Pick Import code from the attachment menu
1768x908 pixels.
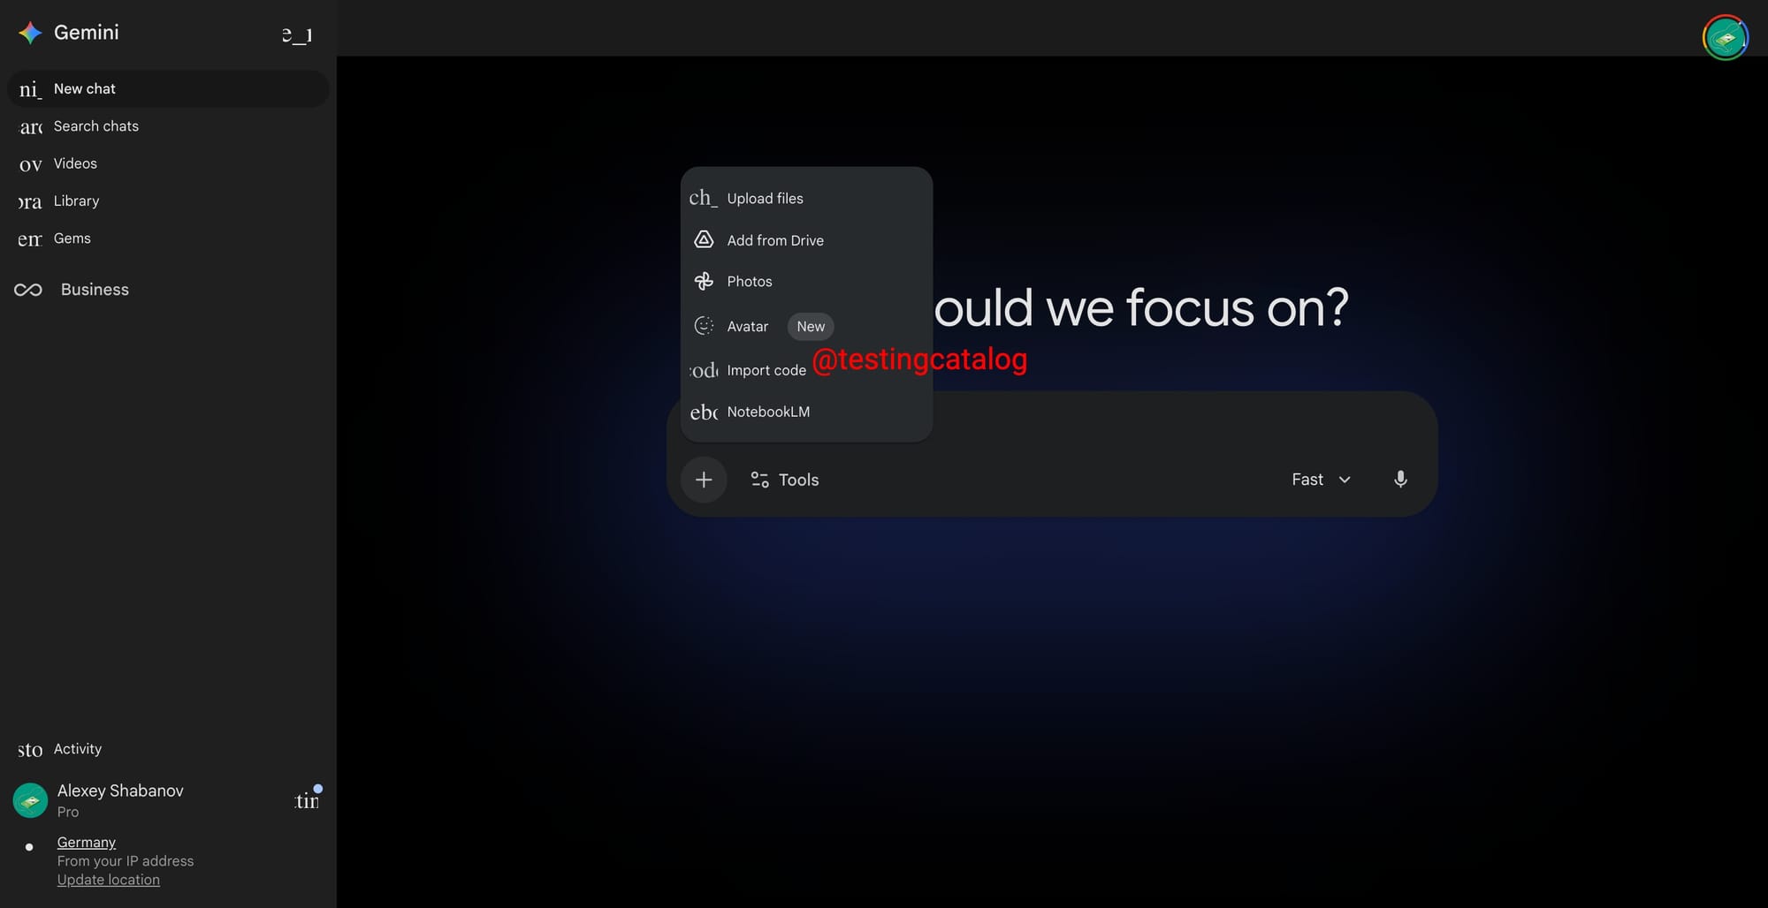tap(806, 370)
